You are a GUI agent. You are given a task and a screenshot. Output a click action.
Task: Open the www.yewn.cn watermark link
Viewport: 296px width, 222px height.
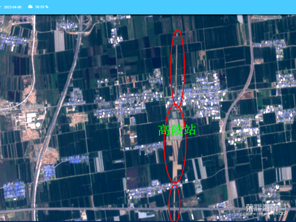coord(262,214)
